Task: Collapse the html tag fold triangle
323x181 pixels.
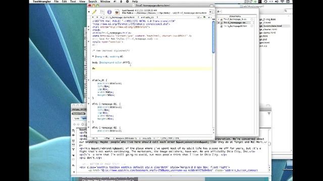Action: pyautogui.click(x=89, y=27)
